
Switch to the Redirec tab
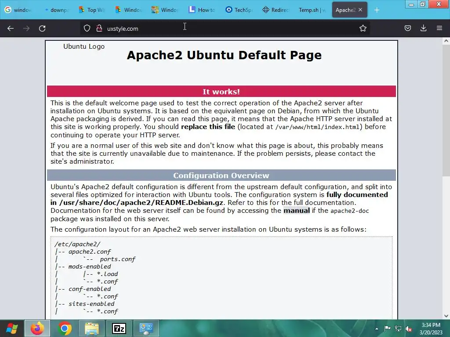tap(276, 10)
